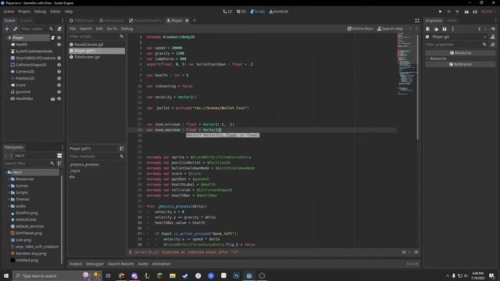
Task: Toggle visibility of Player node
Action: coord(59,37)
